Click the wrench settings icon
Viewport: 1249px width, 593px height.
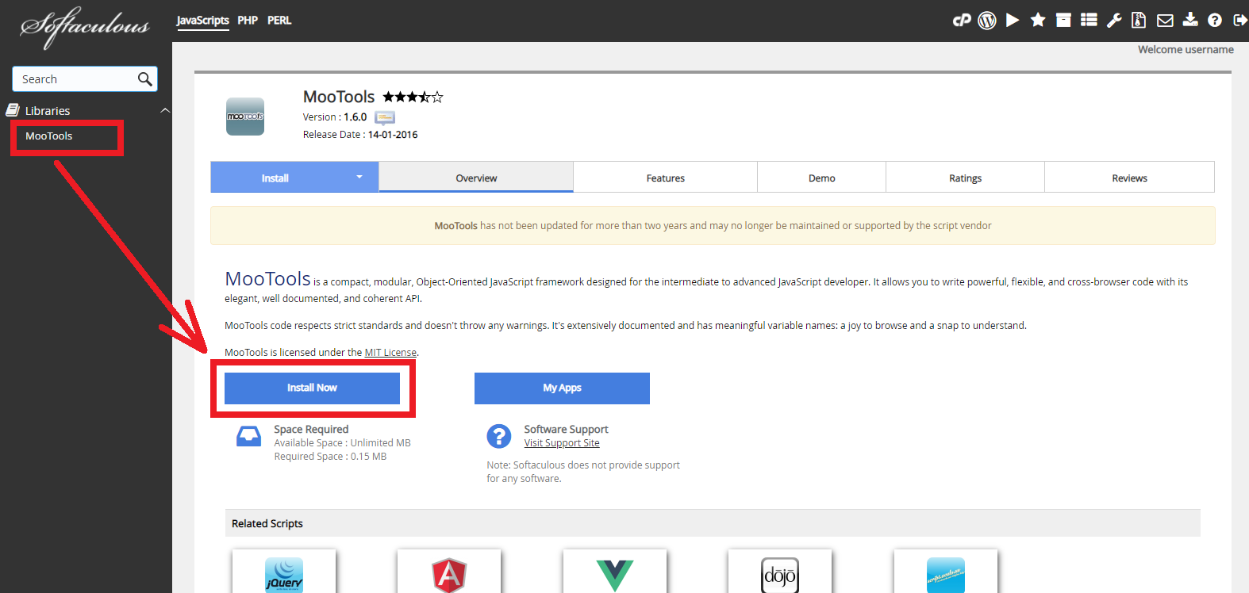1114,21
